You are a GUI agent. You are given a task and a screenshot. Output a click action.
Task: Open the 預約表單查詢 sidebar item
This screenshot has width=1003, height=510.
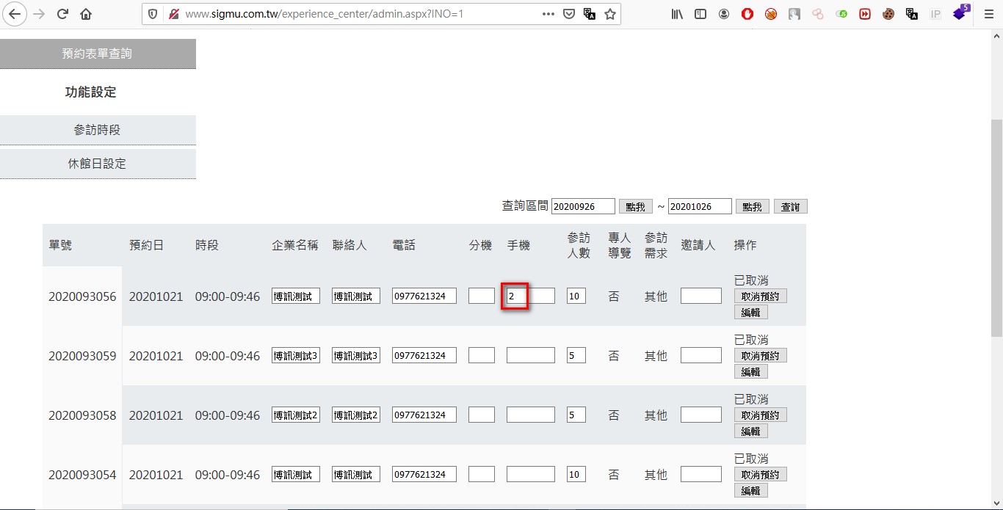pyautogui.click(x=98, y=54)
